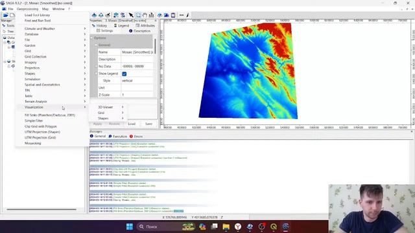The width and height of the screenshot is (415, 233).
Task: Click the Z-Scale value field
Action: click(x=137, y=94)
